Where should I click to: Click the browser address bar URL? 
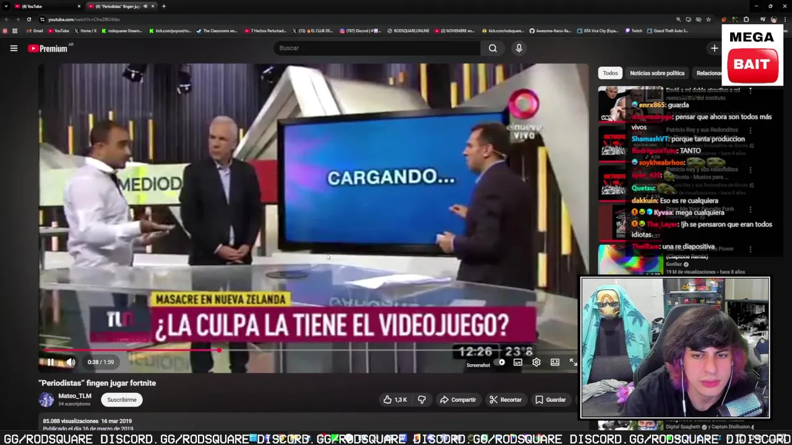84,20
